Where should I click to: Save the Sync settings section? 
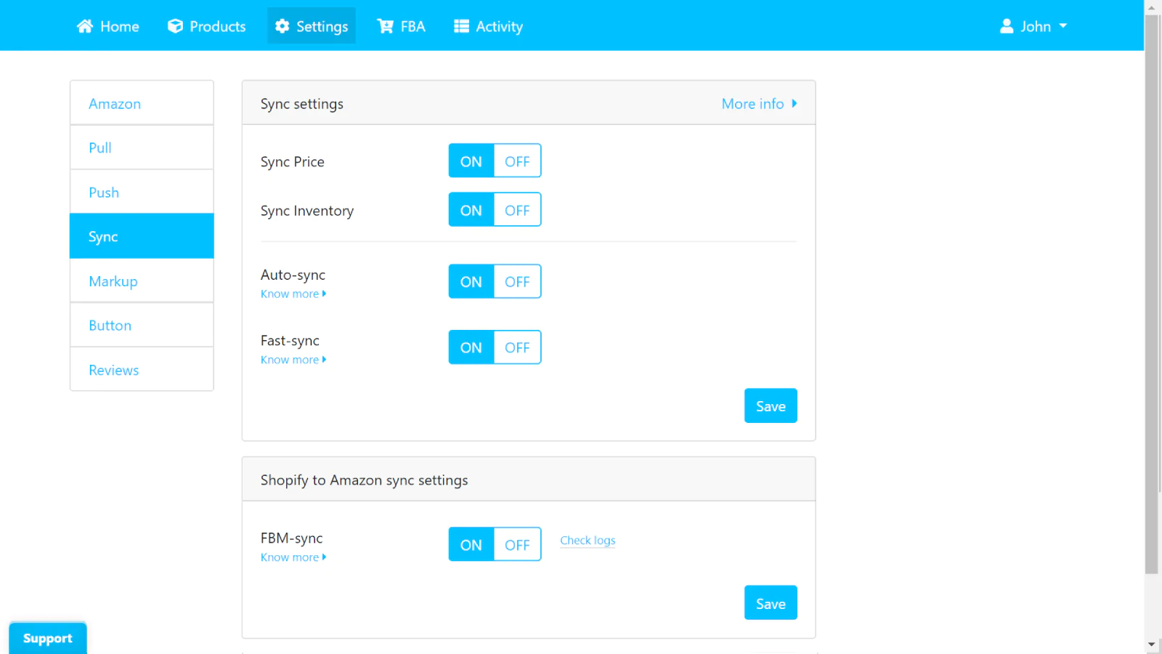771,405
